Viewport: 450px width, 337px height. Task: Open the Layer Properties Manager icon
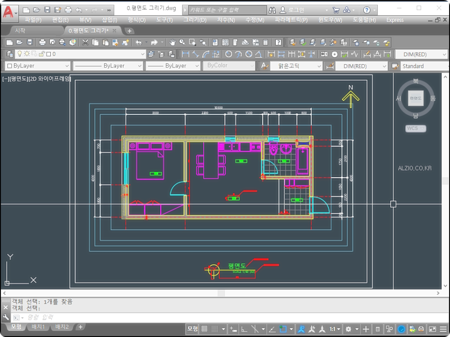click(x=9, y=54)
